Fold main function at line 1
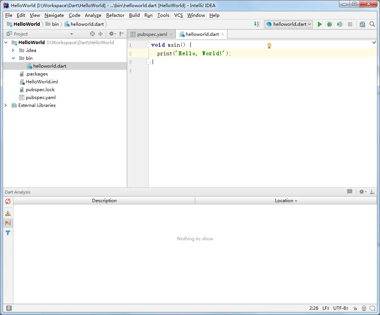This screenshot has width=380, height=315. coord(148,45)
